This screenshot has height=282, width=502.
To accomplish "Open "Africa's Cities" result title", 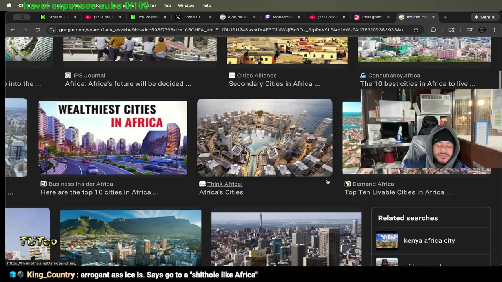I will coord(221,192).
